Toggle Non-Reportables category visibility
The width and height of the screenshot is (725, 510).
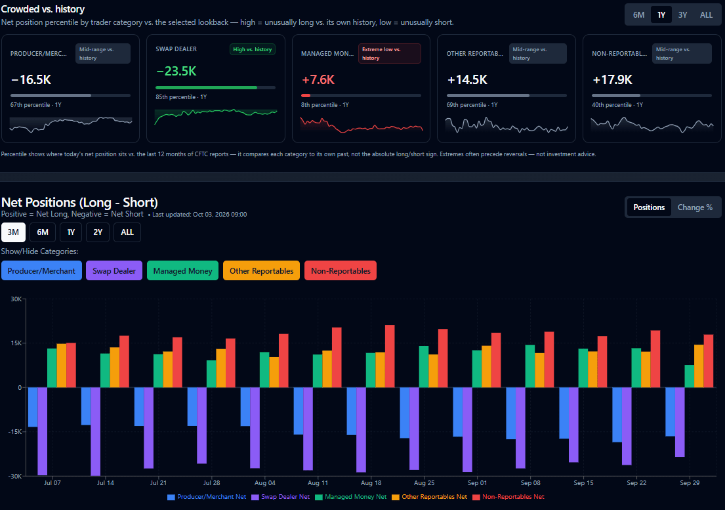point(341,270)
